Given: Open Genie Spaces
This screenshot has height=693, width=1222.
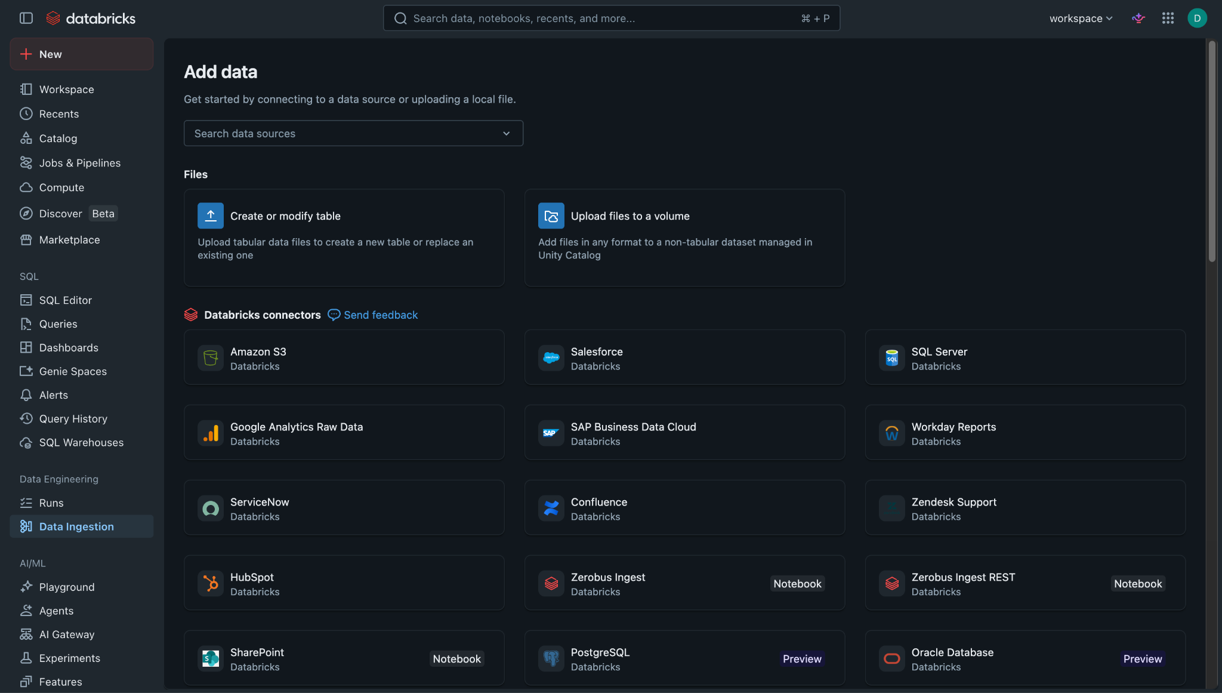Looking at the screenshot, I should (82, 371).
